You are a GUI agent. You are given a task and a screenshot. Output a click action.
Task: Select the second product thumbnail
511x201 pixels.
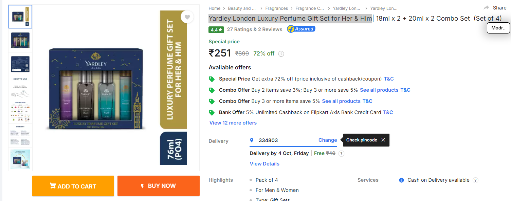click(x=20, y=40)
